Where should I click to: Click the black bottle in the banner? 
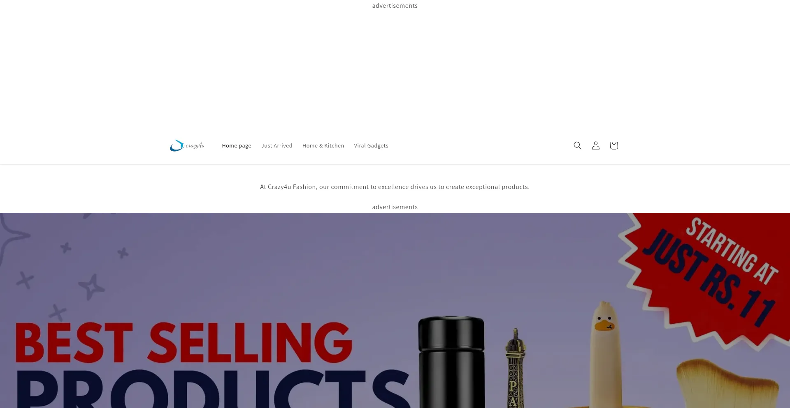click(451, 362)
